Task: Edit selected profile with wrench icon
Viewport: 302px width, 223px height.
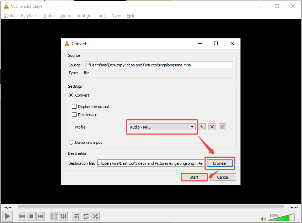Action: point(202,127)
